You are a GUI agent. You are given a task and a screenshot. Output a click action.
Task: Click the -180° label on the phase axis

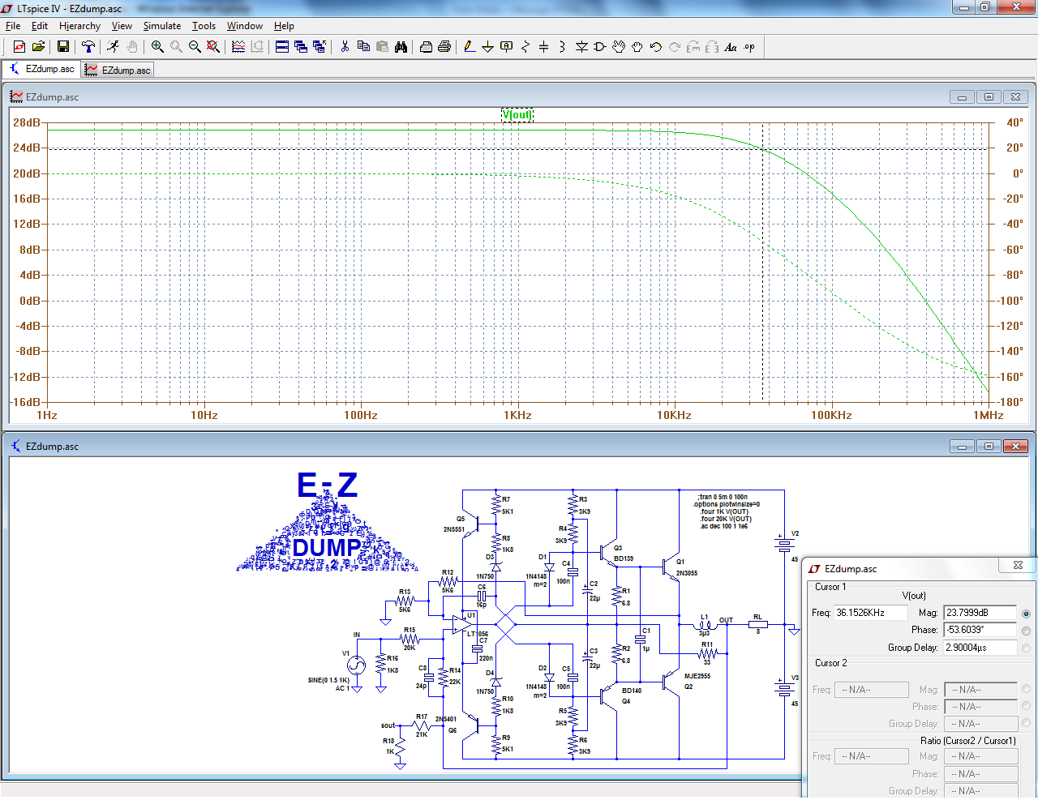coord(1010,402)
